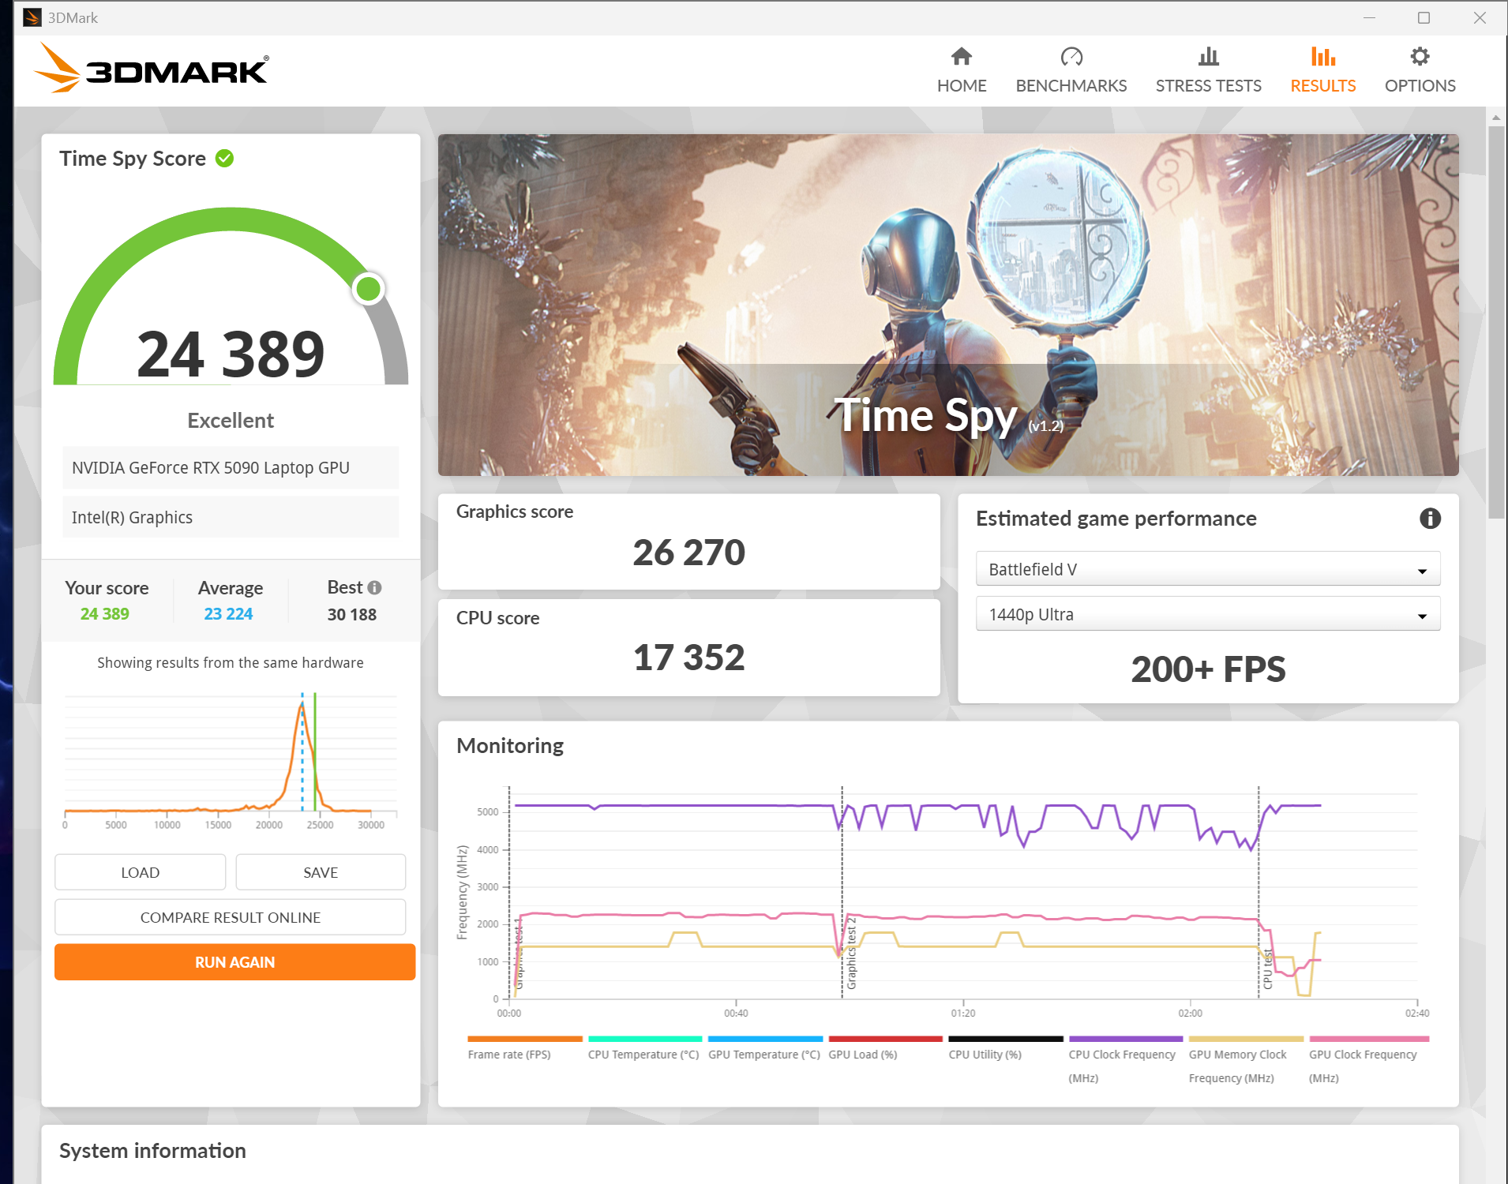
Task: Click the Best score 30 188
Action: pyautogui.click(x=351, y=615)
